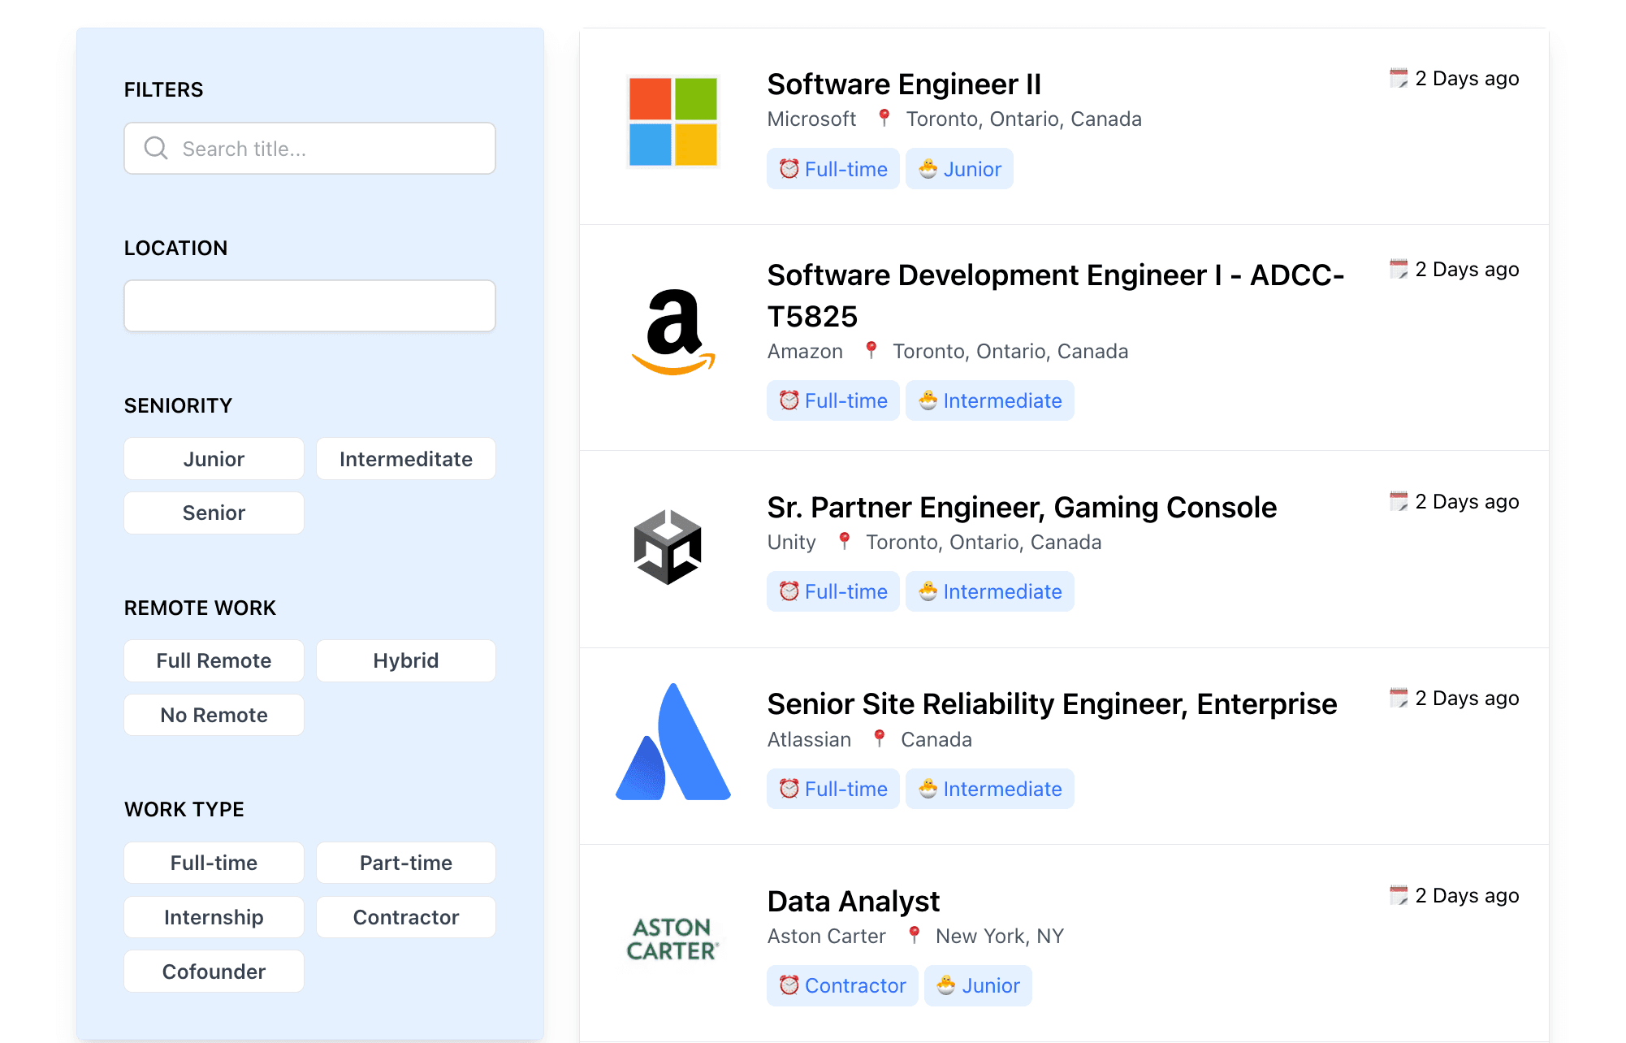Toggle the Part-time work type filter
Image resolution: width=1626 pixels, height=1043 pixels.
(406, 863)
